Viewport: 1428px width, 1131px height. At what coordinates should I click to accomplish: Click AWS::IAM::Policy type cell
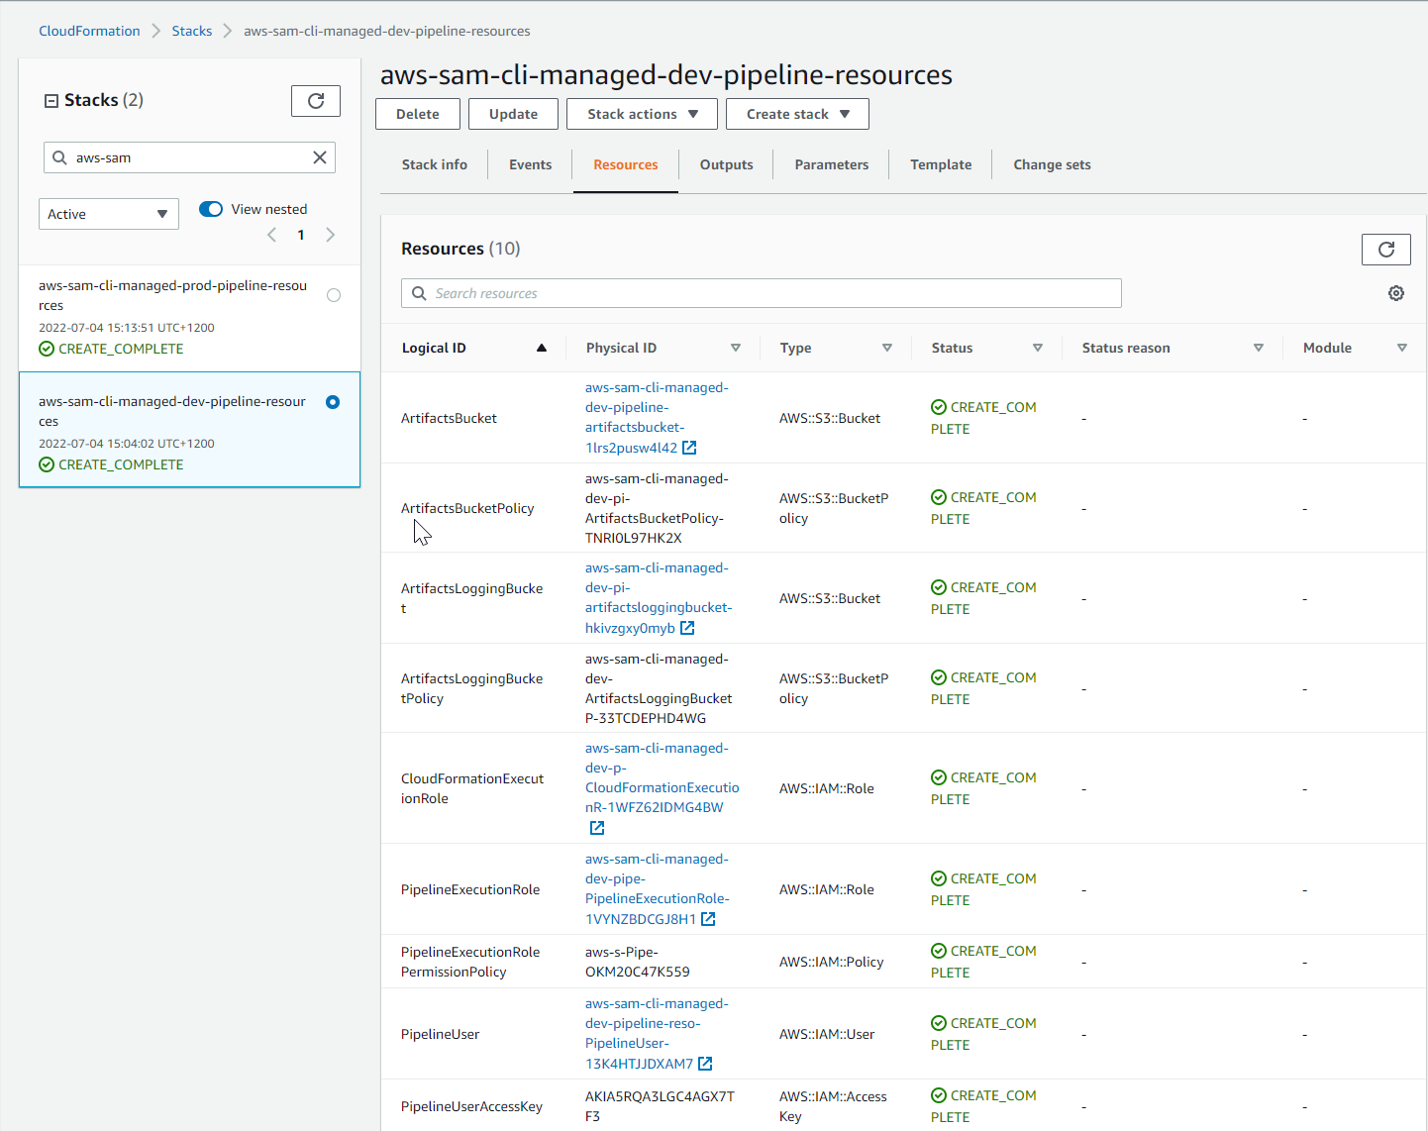pos(831,962)
